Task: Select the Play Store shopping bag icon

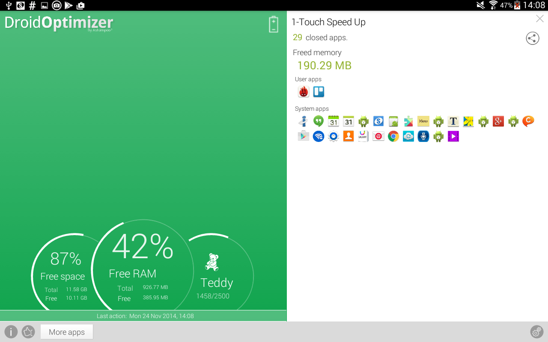Action: coord(304,136)
